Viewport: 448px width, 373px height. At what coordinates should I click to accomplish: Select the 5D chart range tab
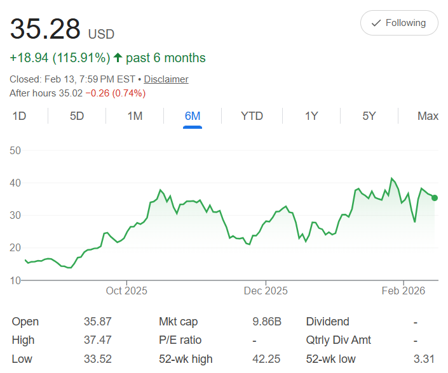click(77, 116)
